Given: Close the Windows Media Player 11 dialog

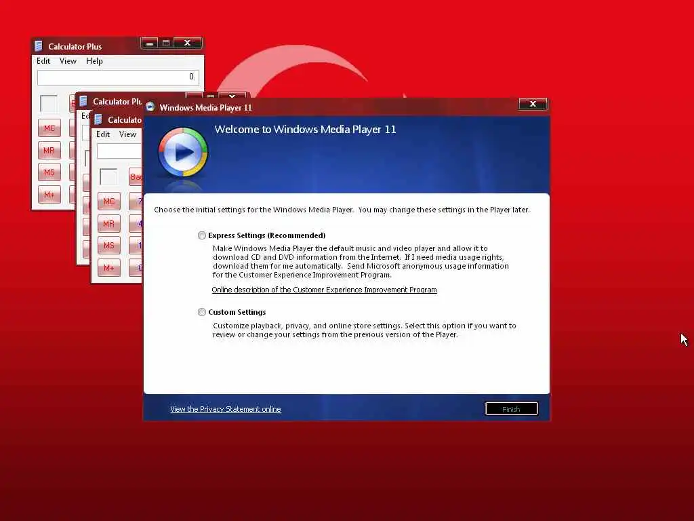Looking at the screenshot, I should tap(533, 104).
